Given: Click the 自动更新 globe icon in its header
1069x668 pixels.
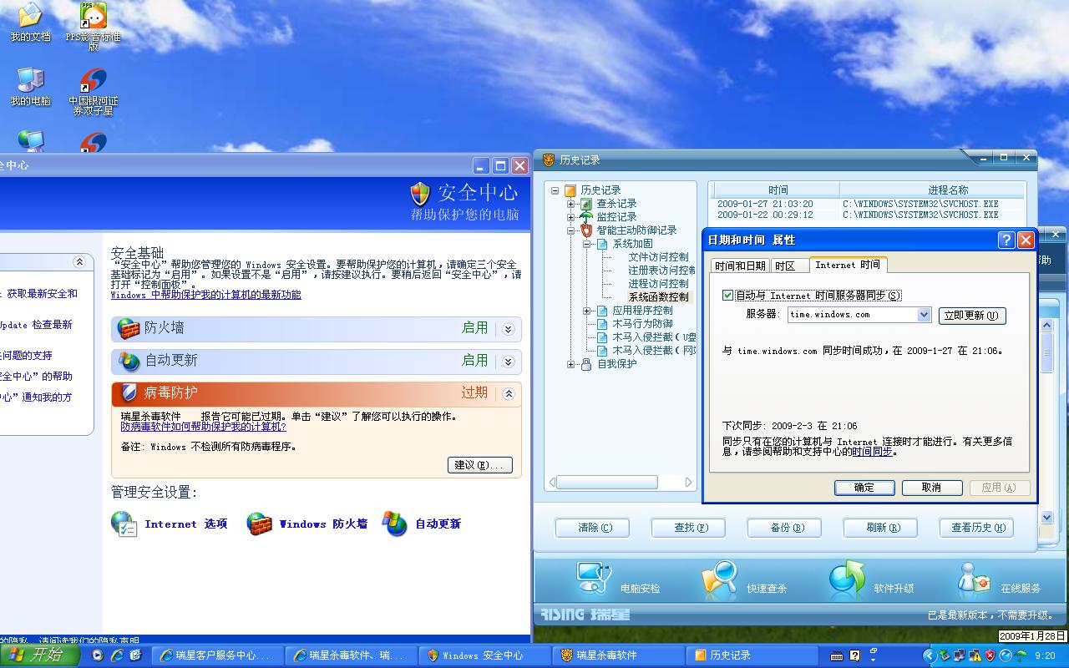Looking at the screenshot, I should pos(129,361).
